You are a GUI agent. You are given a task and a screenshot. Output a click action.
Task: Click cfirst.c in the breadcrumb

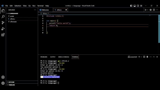pyautogui.click(x=45, y=13)
